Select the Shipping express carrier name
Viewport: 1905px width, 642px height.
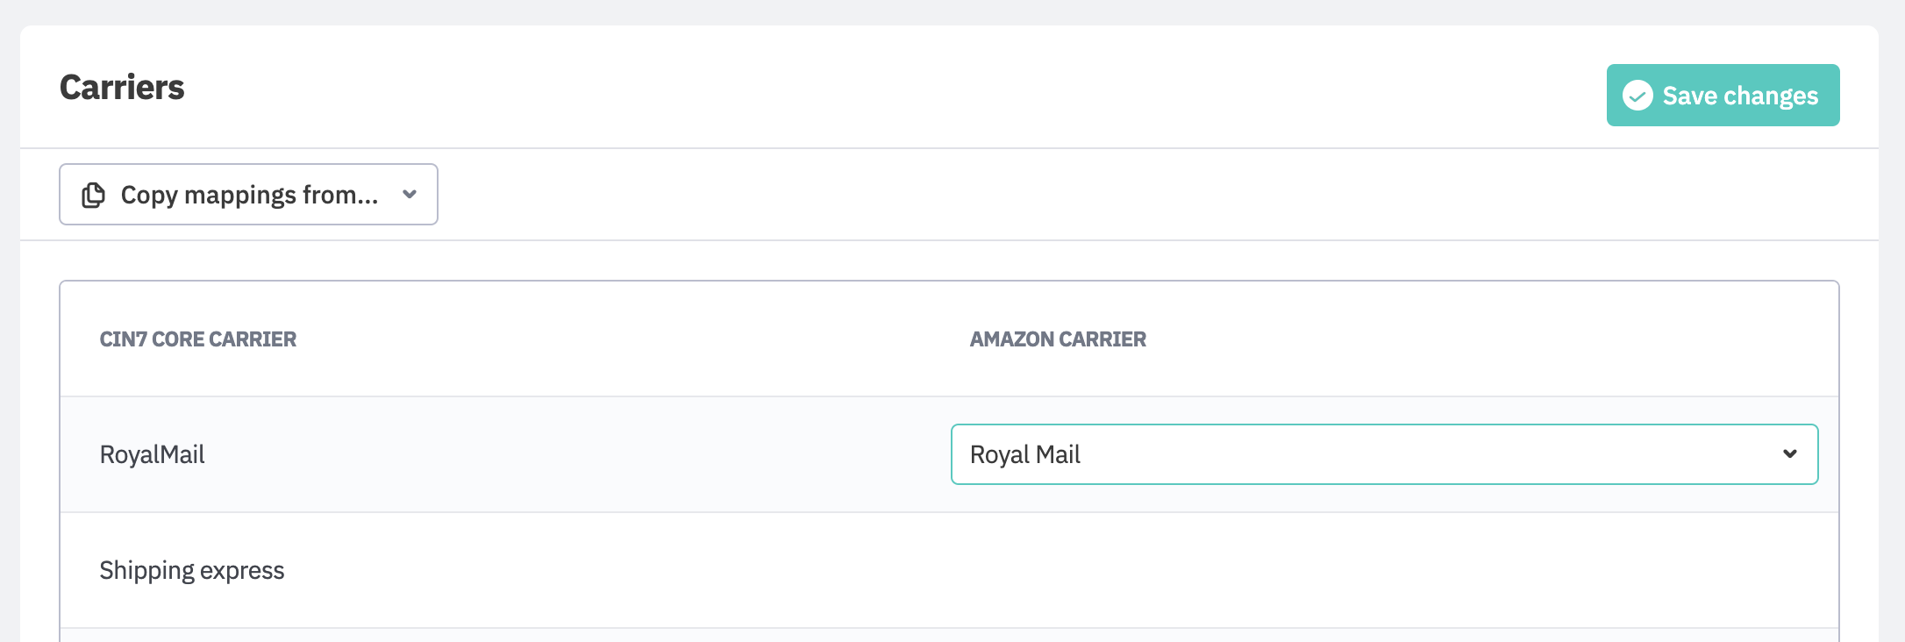click(192, 571)
